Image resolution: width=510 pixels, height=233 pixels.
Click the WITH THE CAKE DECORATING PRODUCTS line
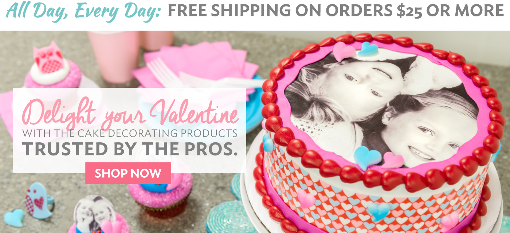click(130, 133)
